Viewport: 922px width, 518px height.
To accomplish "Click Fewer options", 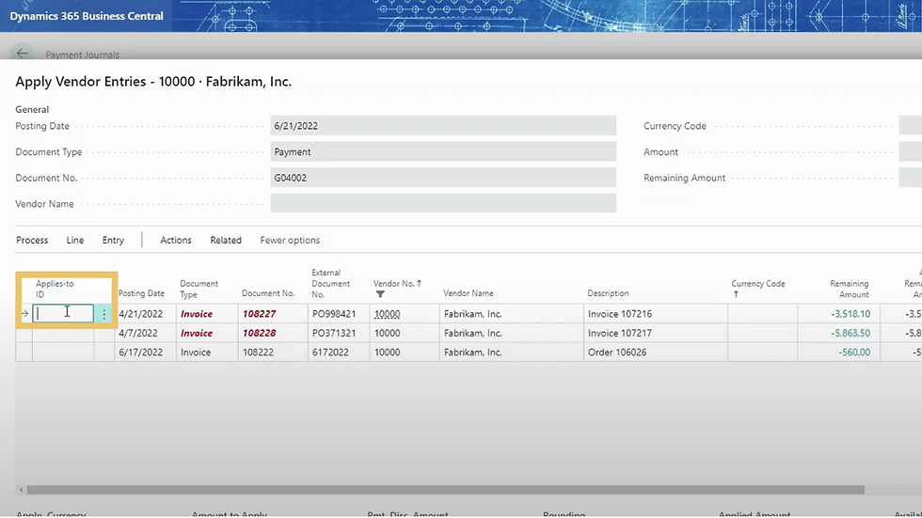I will pyautogui.click(x=290, y=241).
